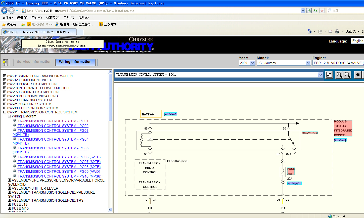Collapse the Wiring Diagram subfolder

point(9,116)
